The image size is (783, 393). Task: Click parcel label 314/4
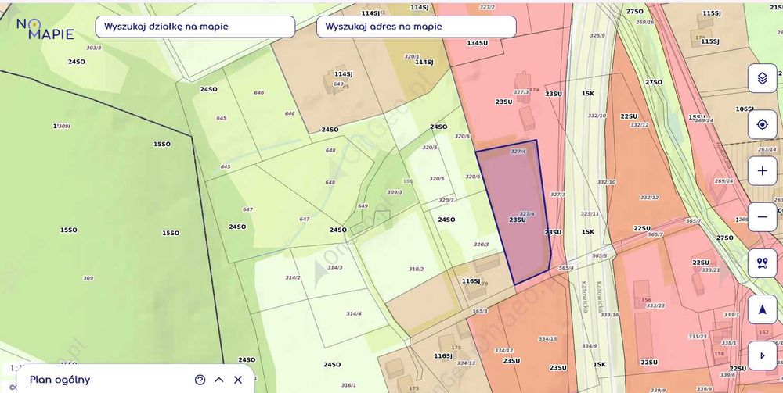point(354,314)
